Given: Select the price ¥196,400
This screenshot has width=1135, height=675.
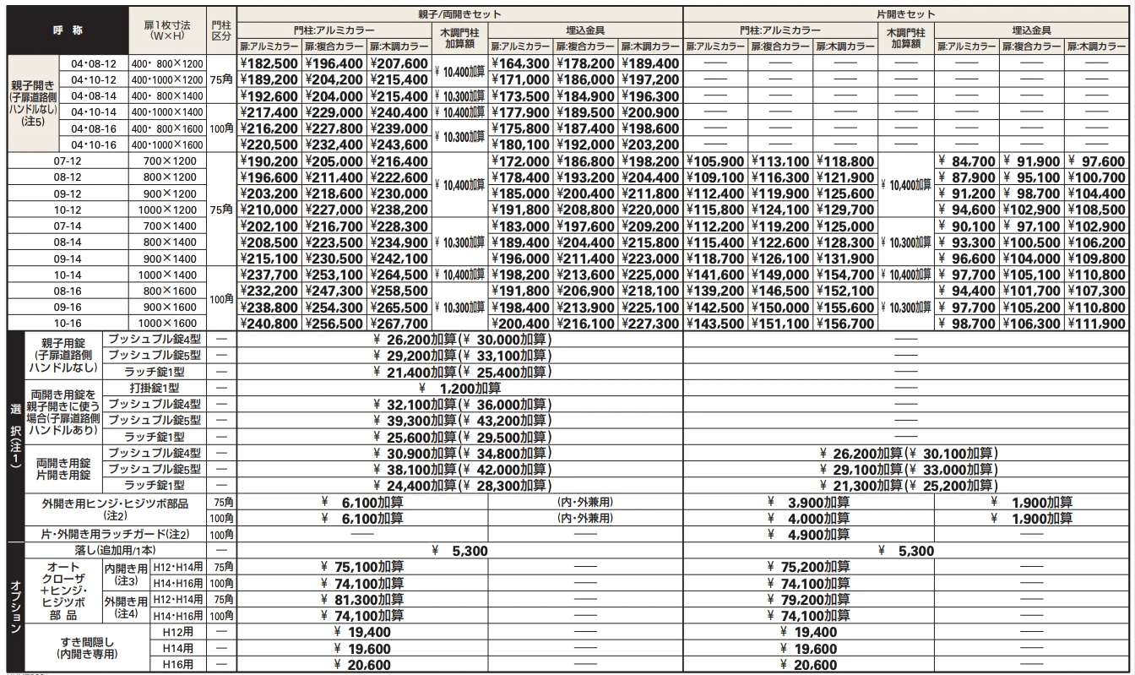Looking at the screenshot, I should pos(334,64).
